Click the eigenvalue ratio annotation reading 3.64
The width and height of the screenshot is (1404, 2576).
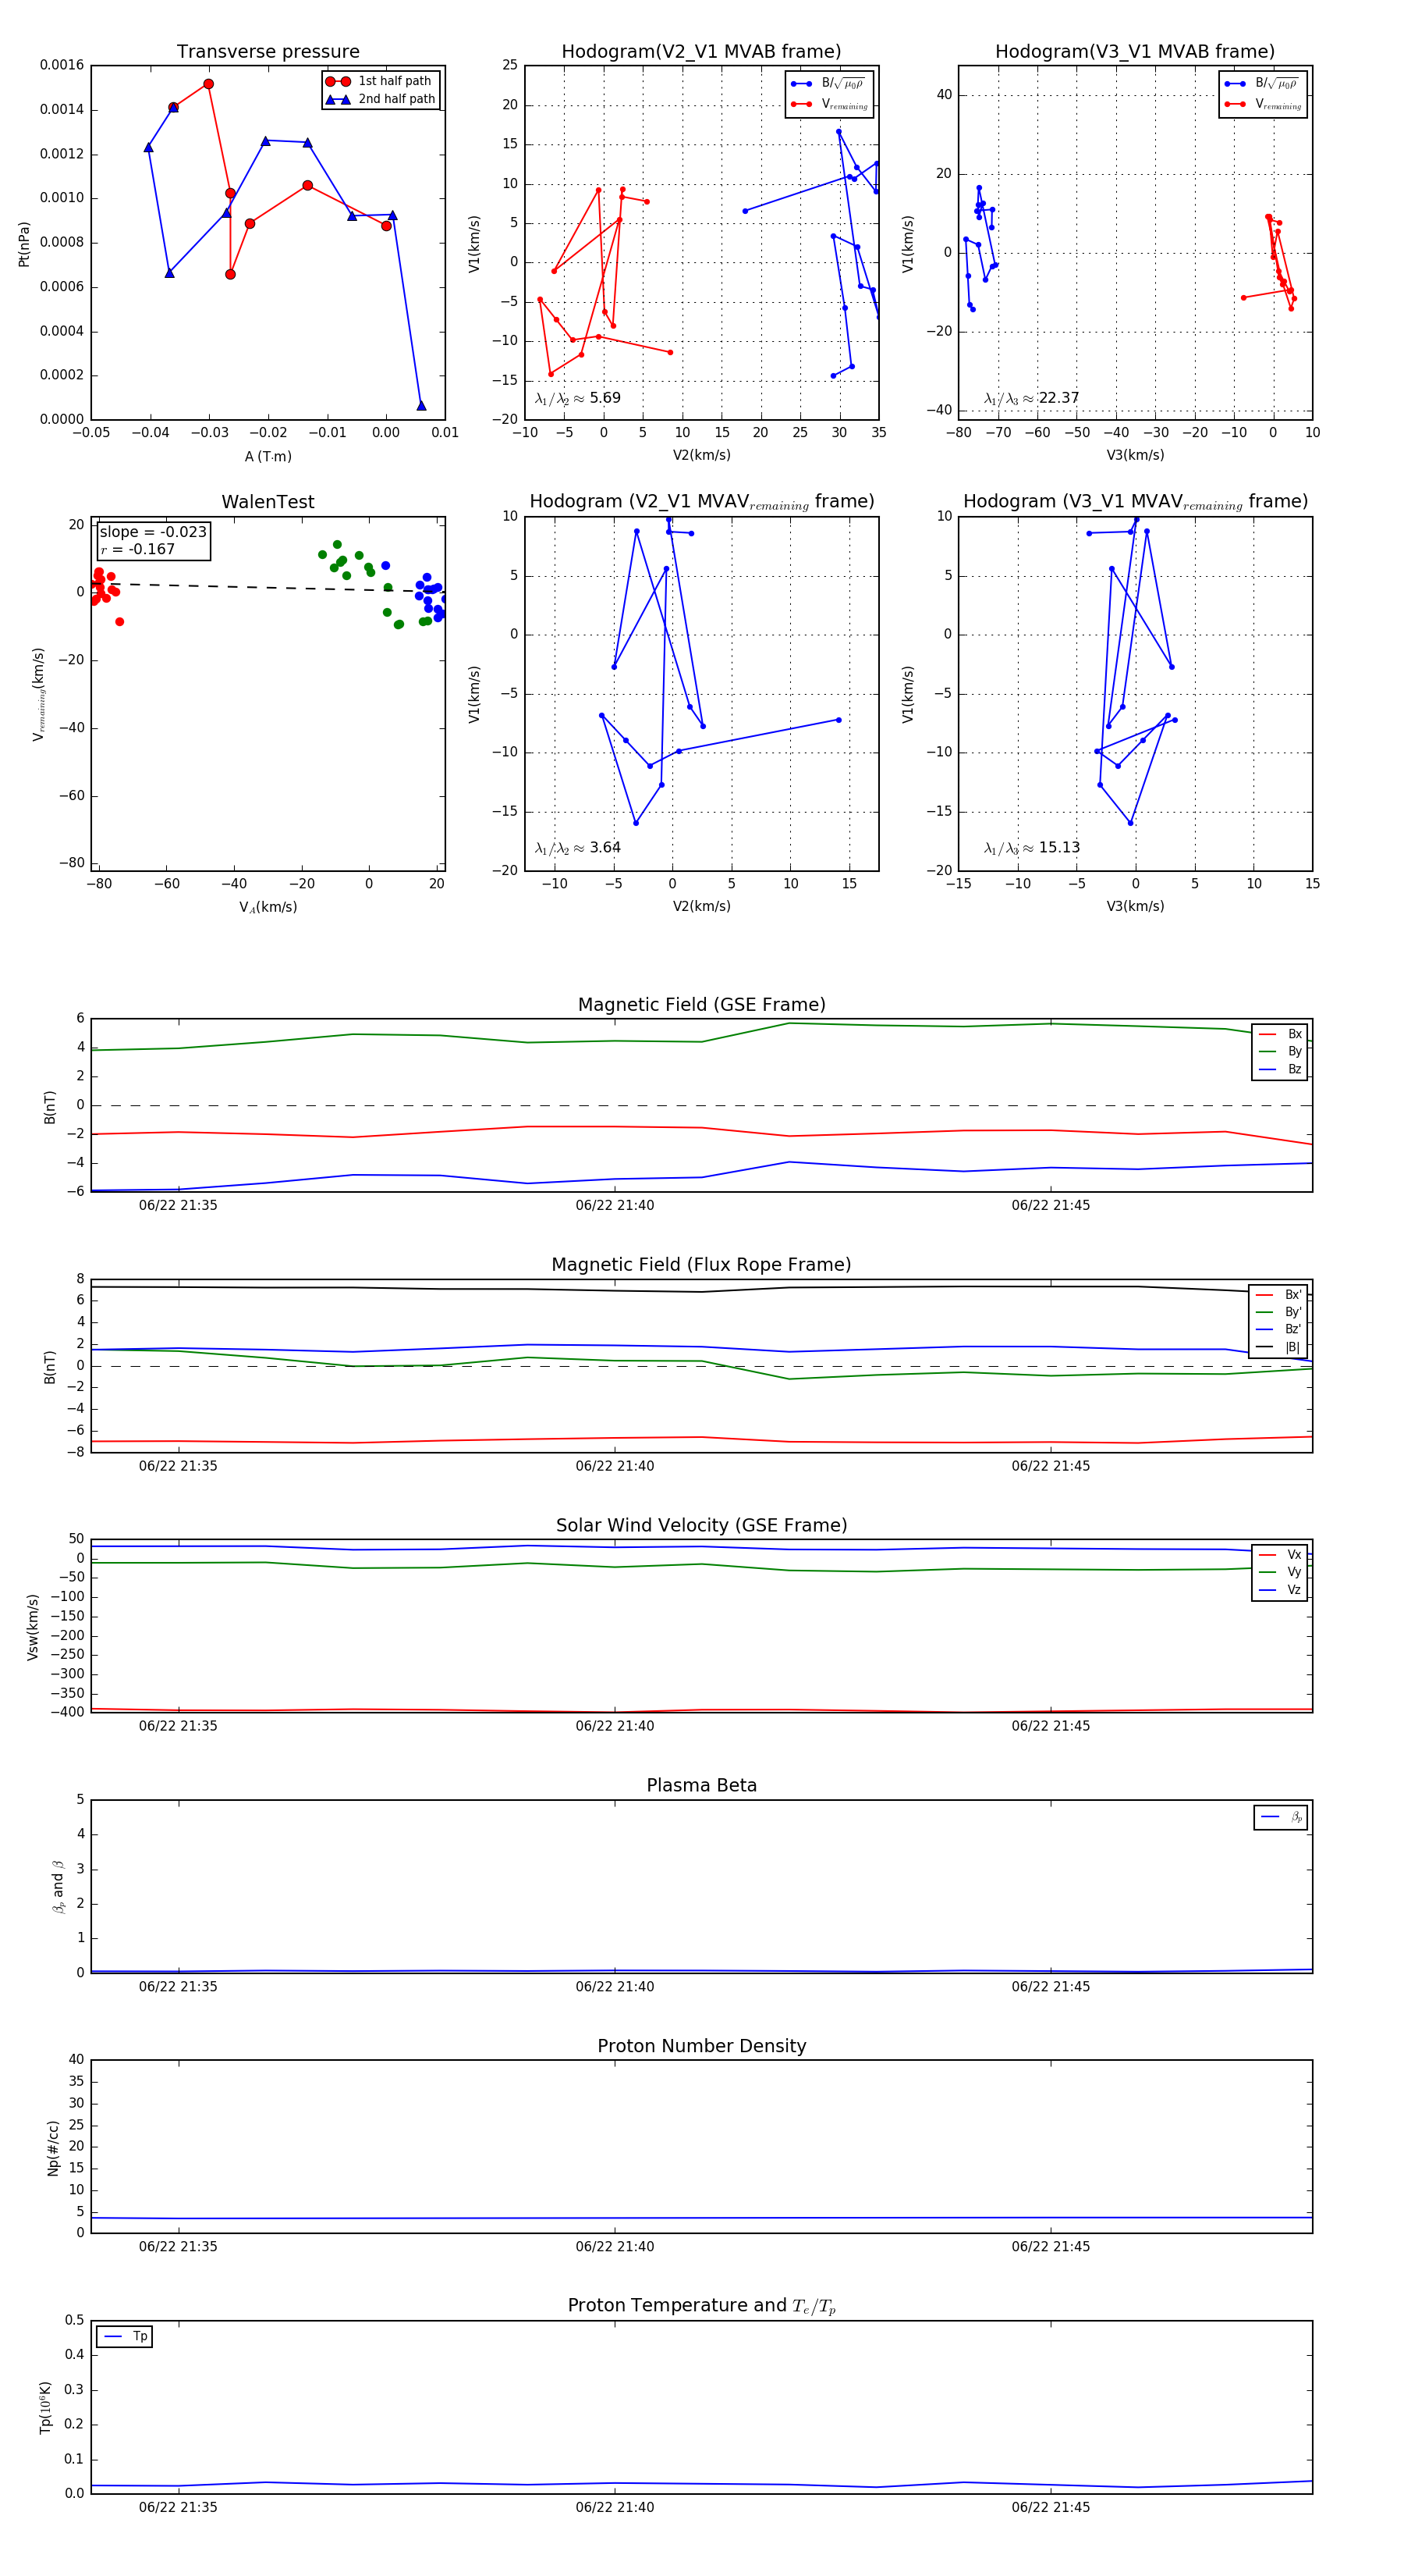(x=577, y=848)
